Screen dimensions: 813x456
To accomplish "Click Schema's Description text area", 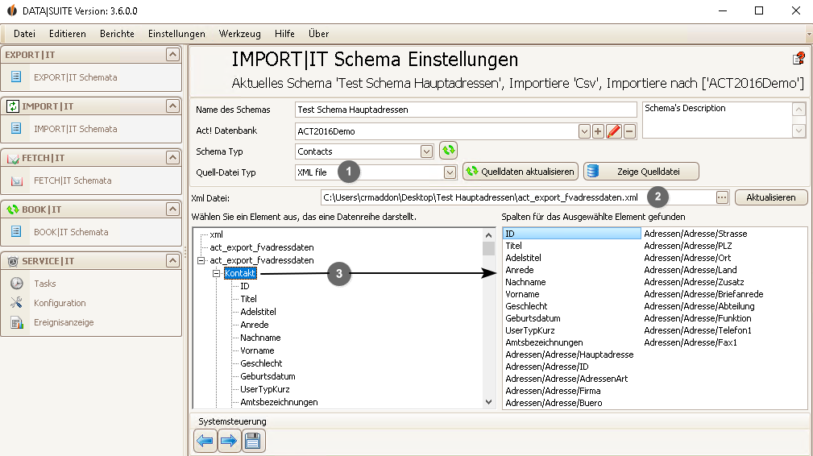I will (717, 120).
